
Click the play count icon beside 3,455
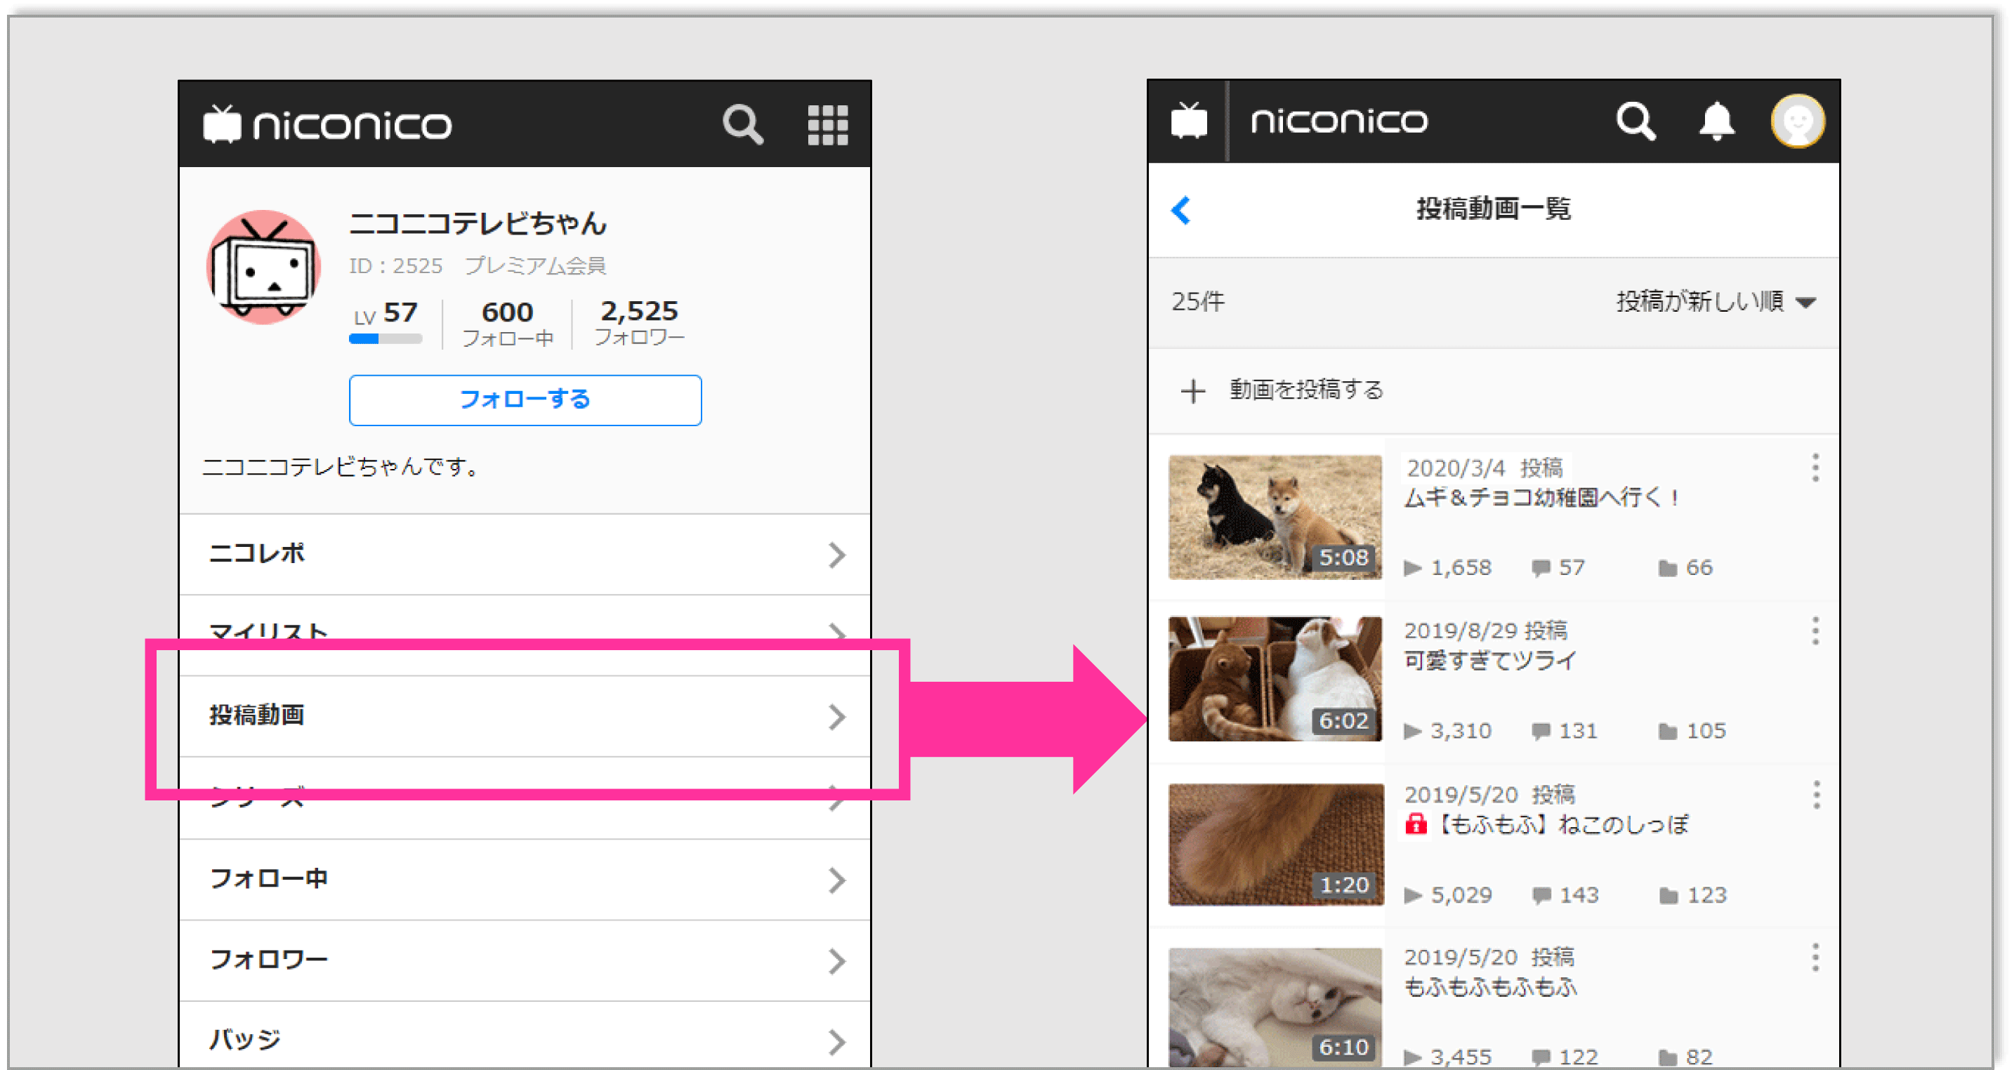click(x=1412, y=1057)
